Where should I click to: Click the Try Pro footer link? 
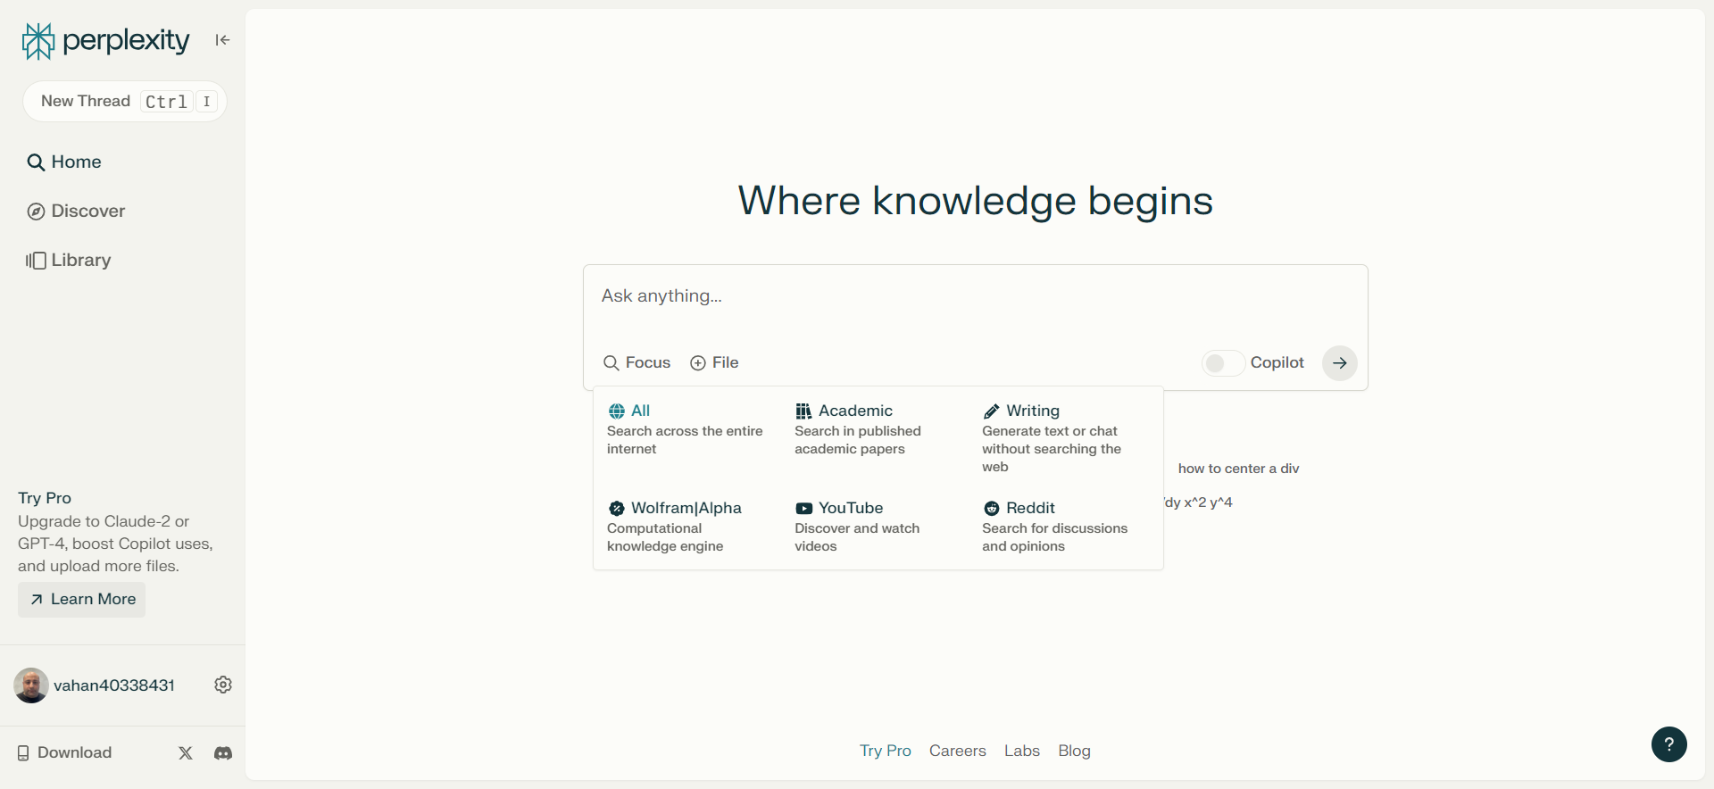point(886,752)
